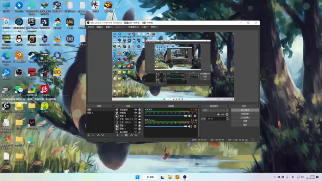322x181 pixels.
Task: Adjust the desktop audio volume slider
Action: (x=166, y=116)
